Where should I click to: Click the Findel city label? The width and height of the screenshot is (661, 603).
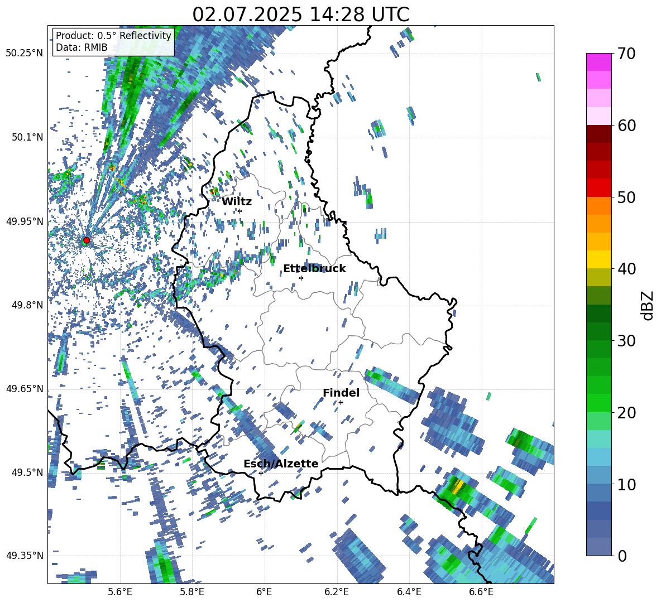(341, 393)
